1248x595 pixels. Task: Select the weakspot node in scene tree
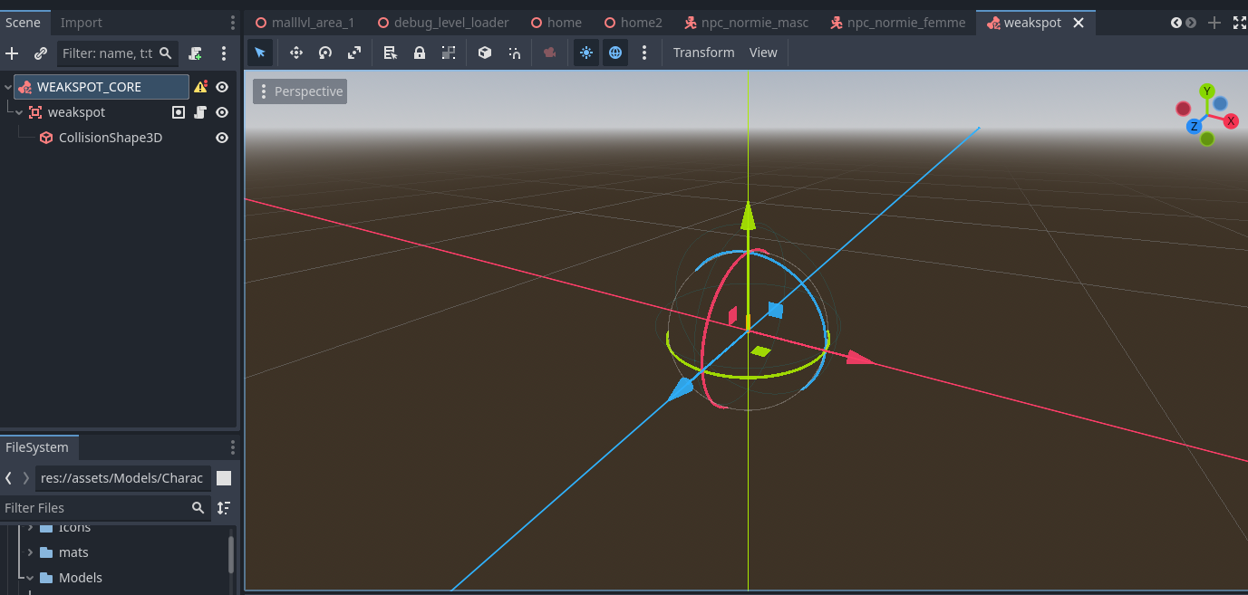click(x=76, y=112)
